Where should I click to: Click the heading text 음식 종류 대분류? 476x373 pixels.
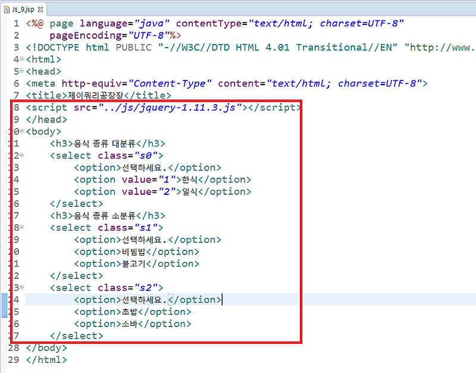(105, 144)
